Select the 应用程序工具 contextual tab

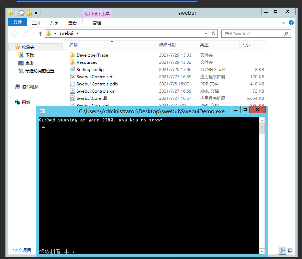pos(97,13)
